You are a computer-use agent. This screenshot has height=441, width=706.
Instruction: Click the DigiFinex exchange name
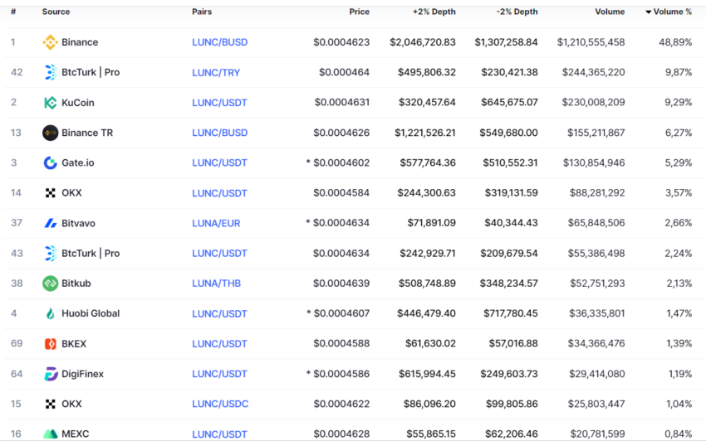point(82,374)
